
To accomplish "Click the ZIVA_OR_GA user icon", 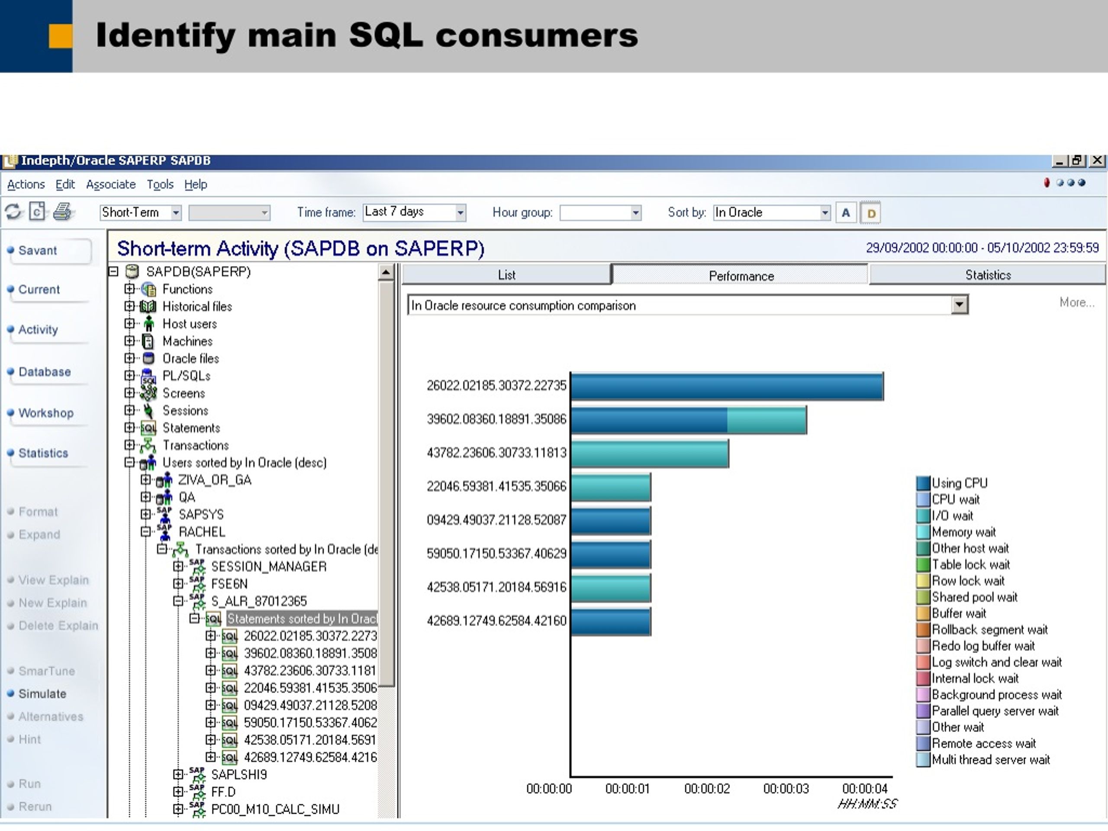I will pos(164,480).
